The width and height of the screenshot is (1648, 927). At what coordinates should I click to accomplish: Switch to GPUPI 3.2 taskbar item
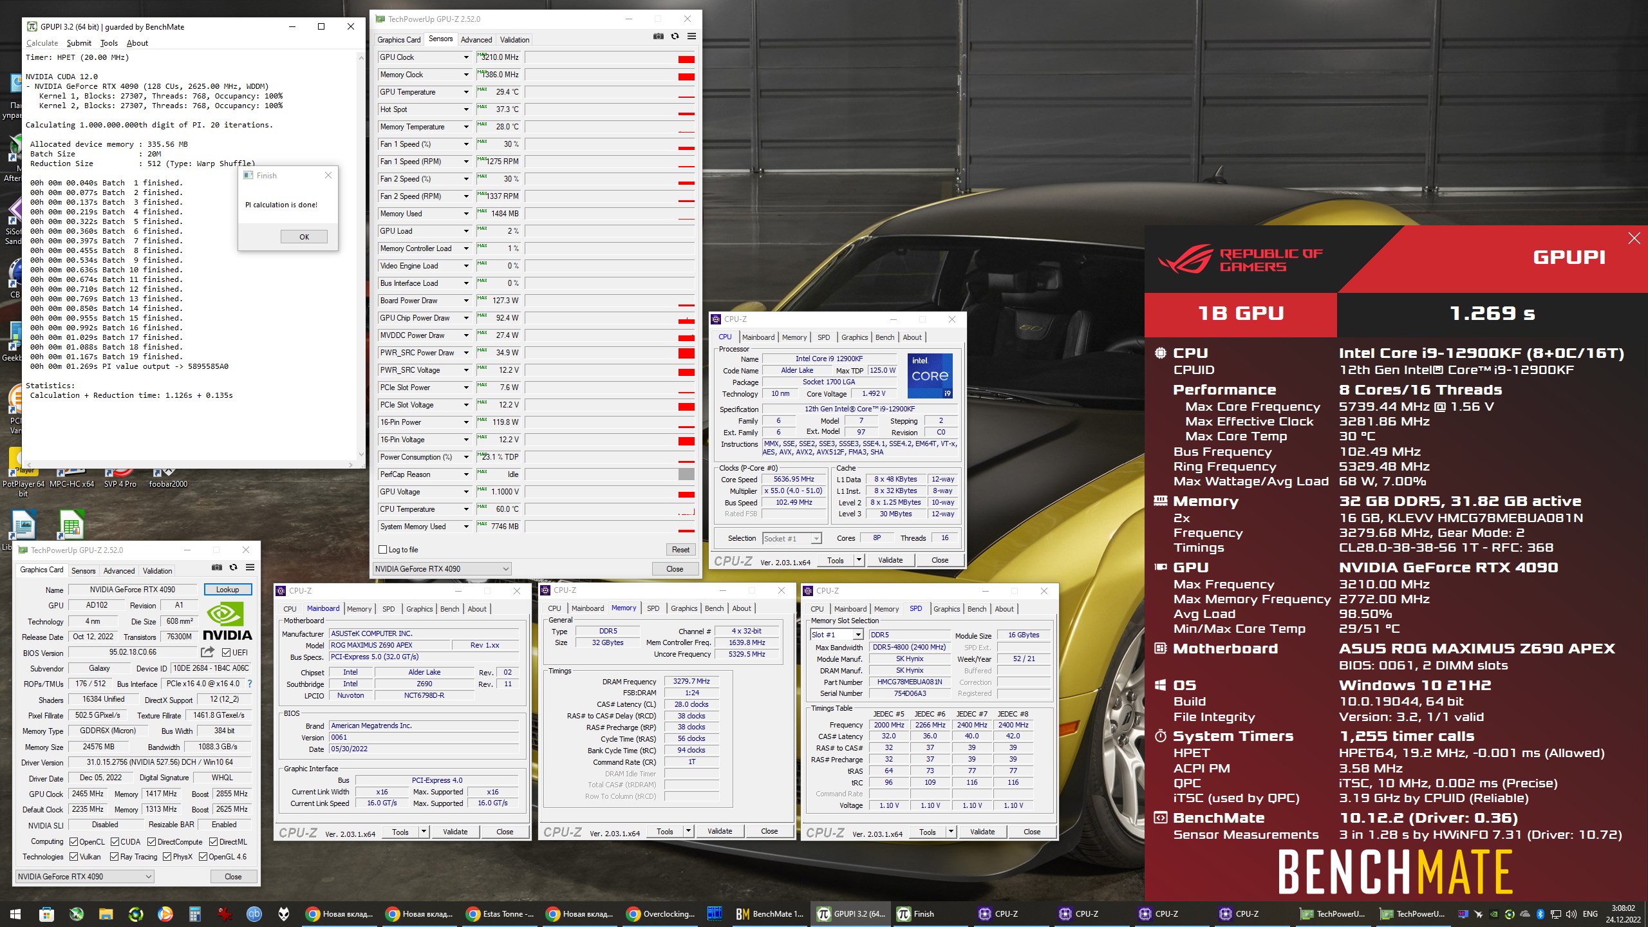[852, 913]
